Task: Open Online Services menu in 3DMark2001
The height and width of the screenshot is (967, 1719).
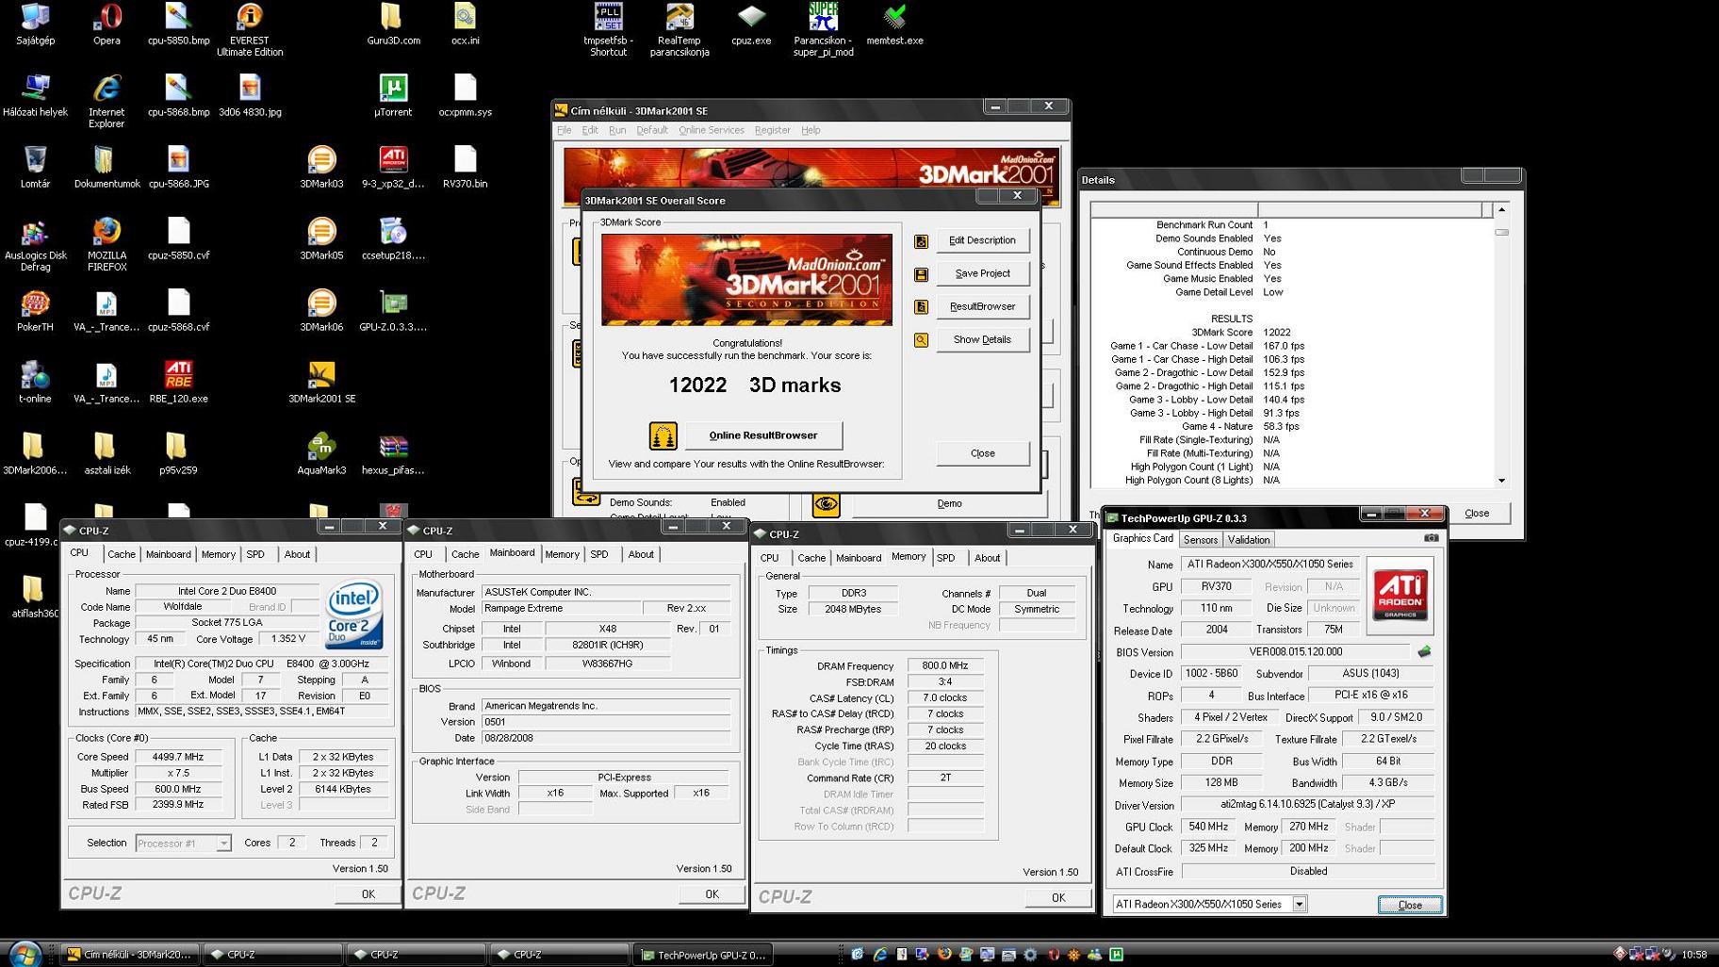Action: (712, 130)
